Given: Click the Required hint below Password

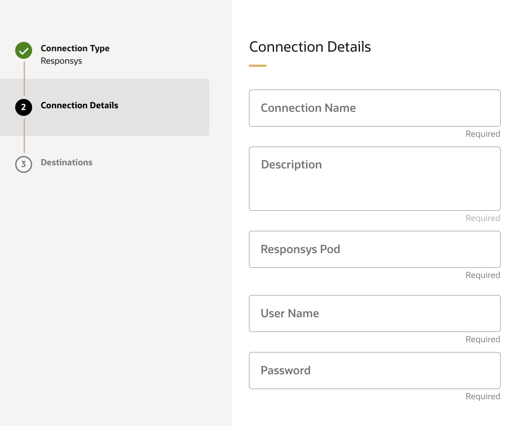Looking at the screenshot, I should 482,397.
